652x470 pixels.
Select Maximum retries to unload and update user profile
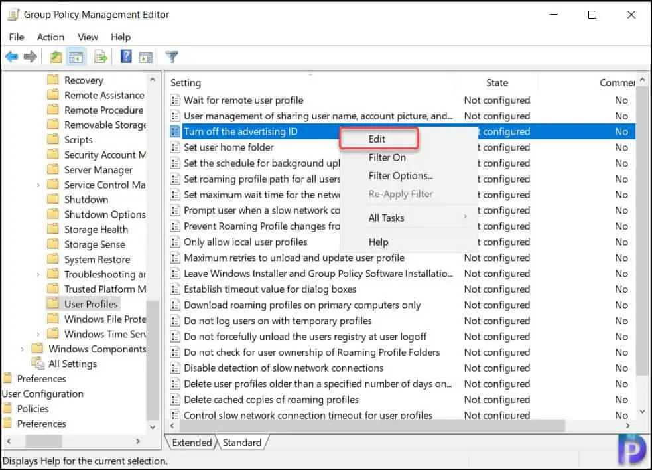coord(294,258)
